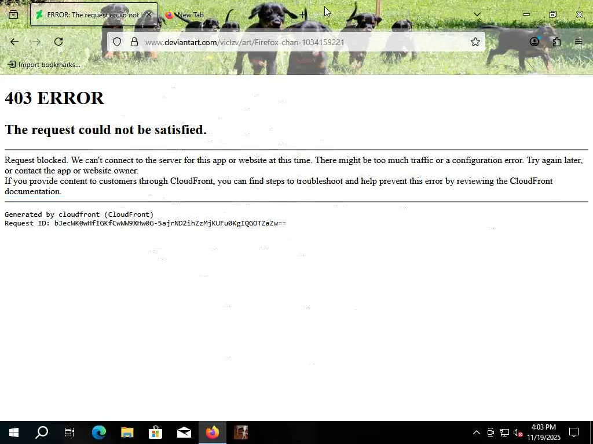The width and height of the screenshot is (593, 444).
Task: Open a new tab with the plus button
Action: click(303, 14)
